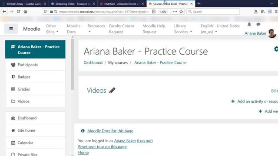Image resolution: width=278 pixels, height=156 pixels.
Task: Click the Home footer link
Action: tap(83, 153)
